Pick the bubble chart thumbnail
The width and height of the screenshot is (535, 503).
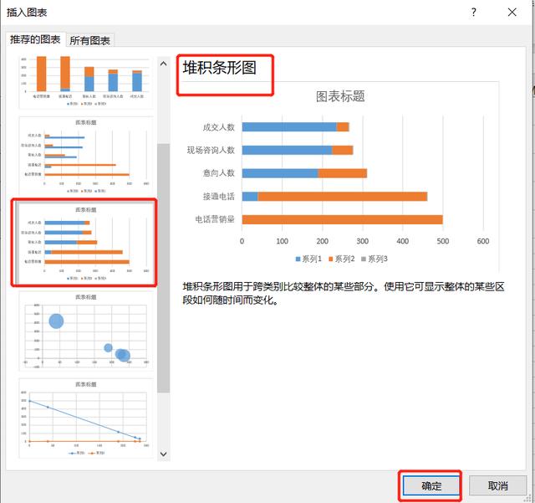88,332
